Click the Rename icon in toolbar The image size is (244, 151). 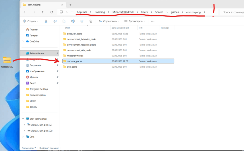[73, 21]
